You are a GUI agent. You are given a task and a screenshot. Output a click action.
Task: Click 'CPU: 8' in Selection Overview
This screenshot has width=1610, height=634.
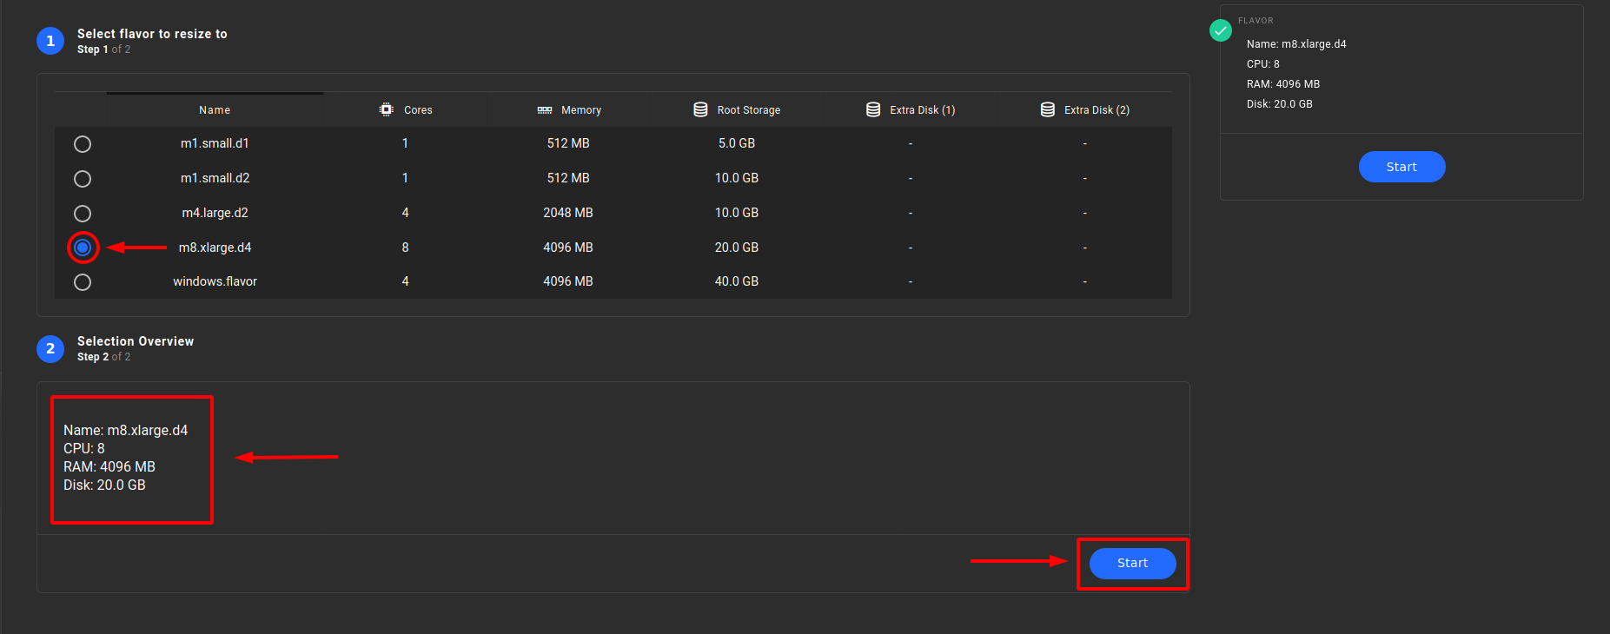84,448
